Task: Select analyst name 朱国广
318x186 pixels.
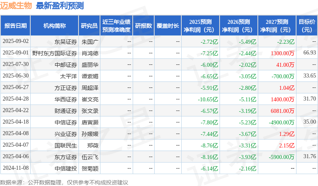Action: coord(90,42)
